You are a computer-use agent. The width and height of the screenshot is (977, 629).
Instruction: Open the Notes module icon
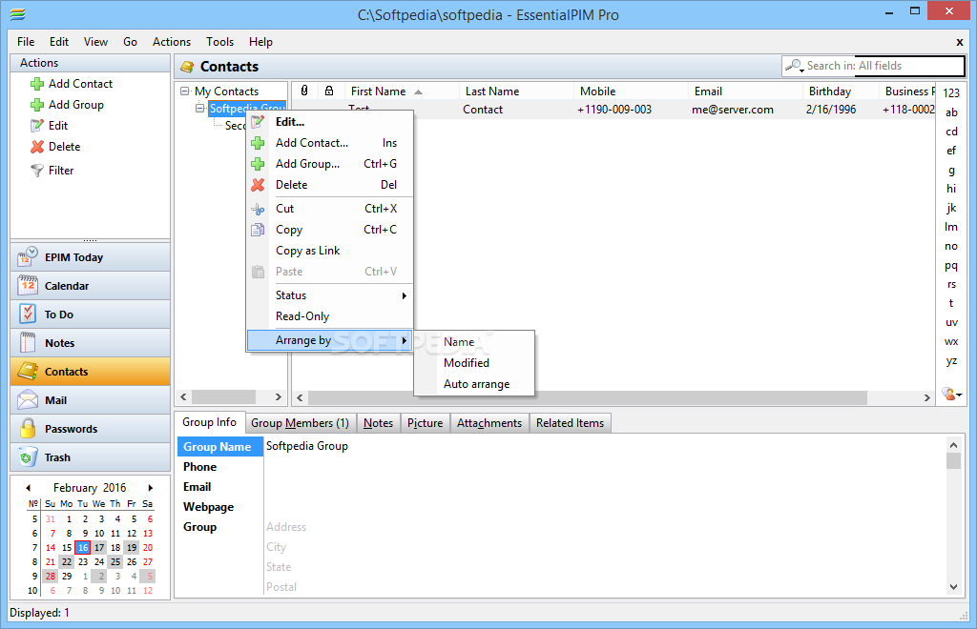click(x=28, y=343)
